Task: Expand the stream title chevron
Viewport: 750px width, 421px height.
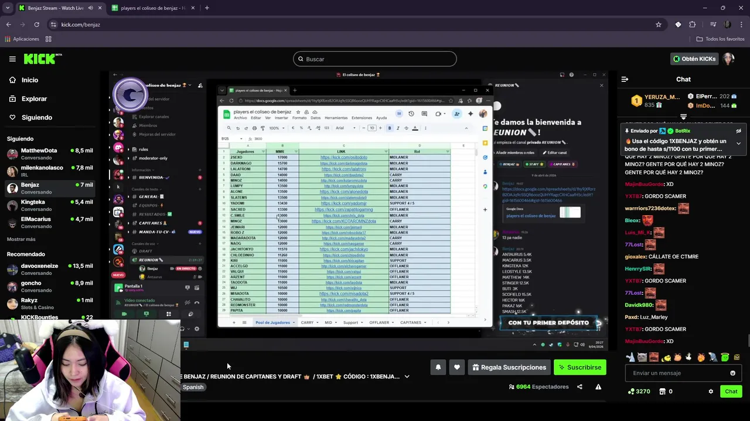Action: pyautogui.click(x=407, y=377)
